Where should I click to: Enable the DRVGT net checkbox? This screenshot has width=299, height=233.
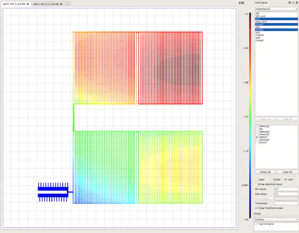coord(257,143)
